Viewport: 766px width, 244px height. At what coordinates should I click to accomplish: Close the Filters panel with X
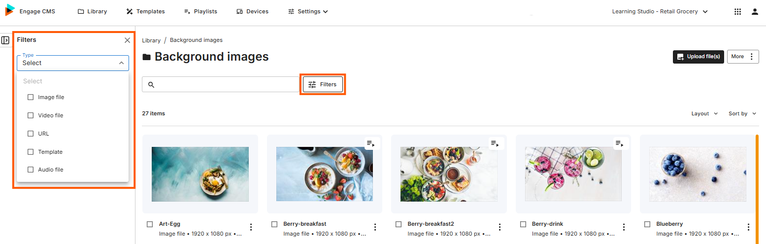pos(127,40)
